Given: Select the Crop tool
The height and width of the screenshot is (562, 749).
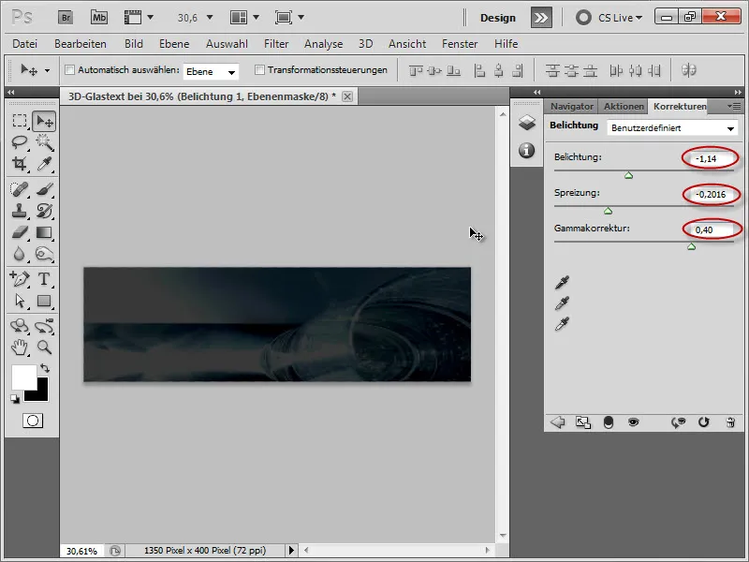Looking at the screenshot, I should pyautogui.click(x=20, y=164).
